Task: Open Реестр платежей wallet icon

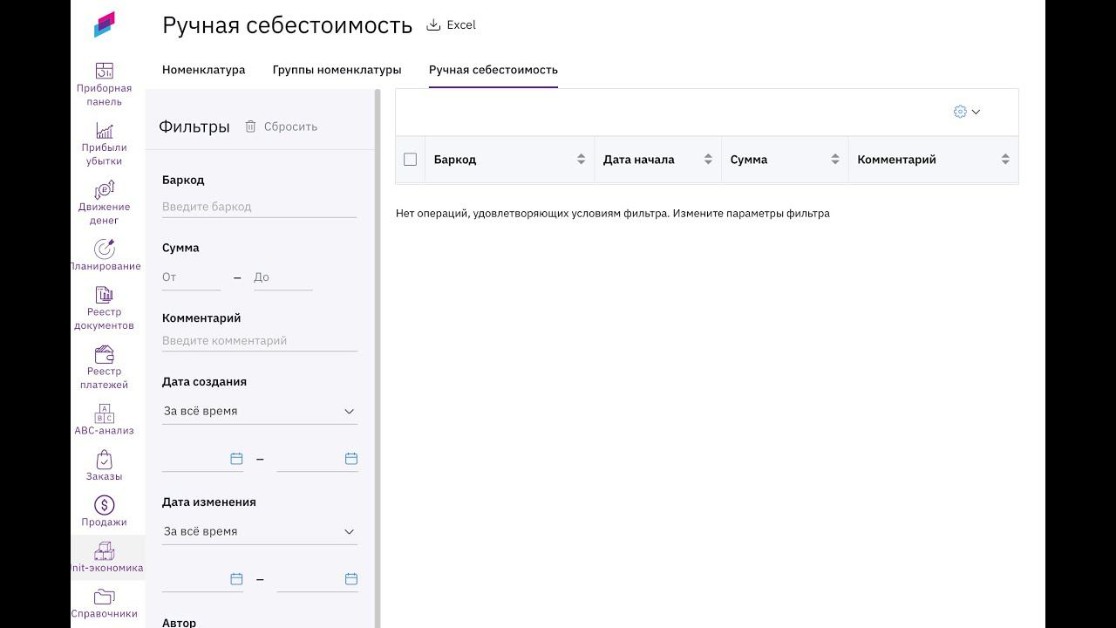Action: 104,355
